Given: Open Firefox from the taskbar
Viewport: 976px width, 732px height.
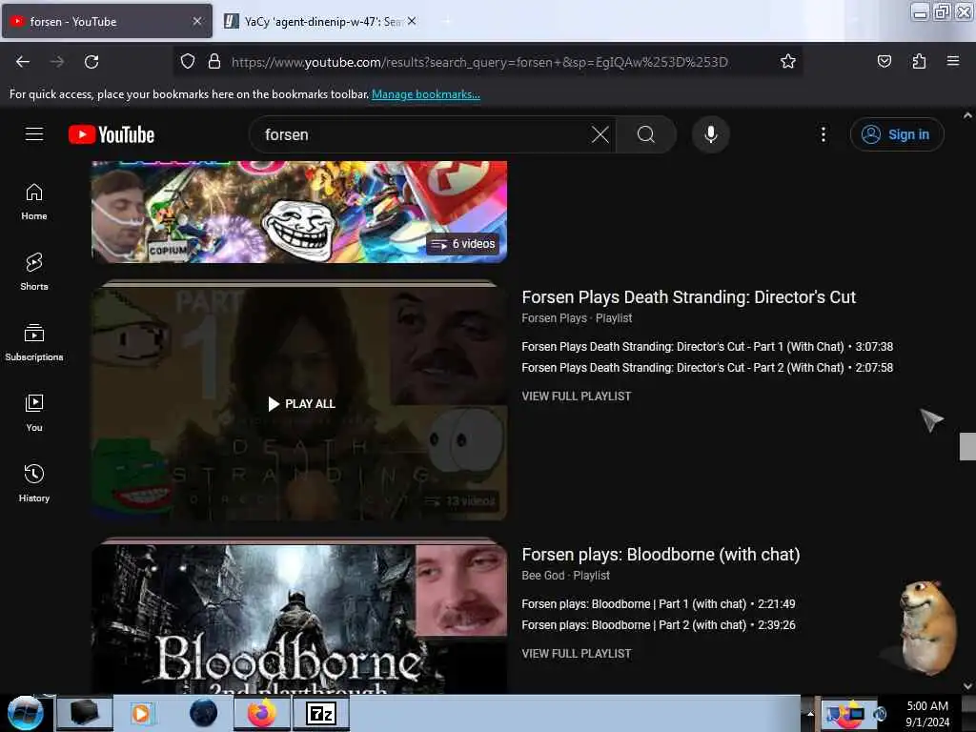Looking at the screenshot, I should pos(261,713).
